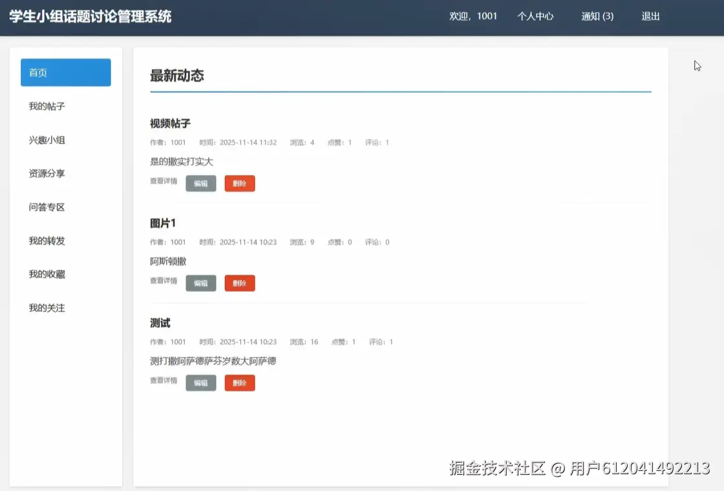724x491 pixels.
Task: Delete the 视频帖子 post
Action: point(240,183)
